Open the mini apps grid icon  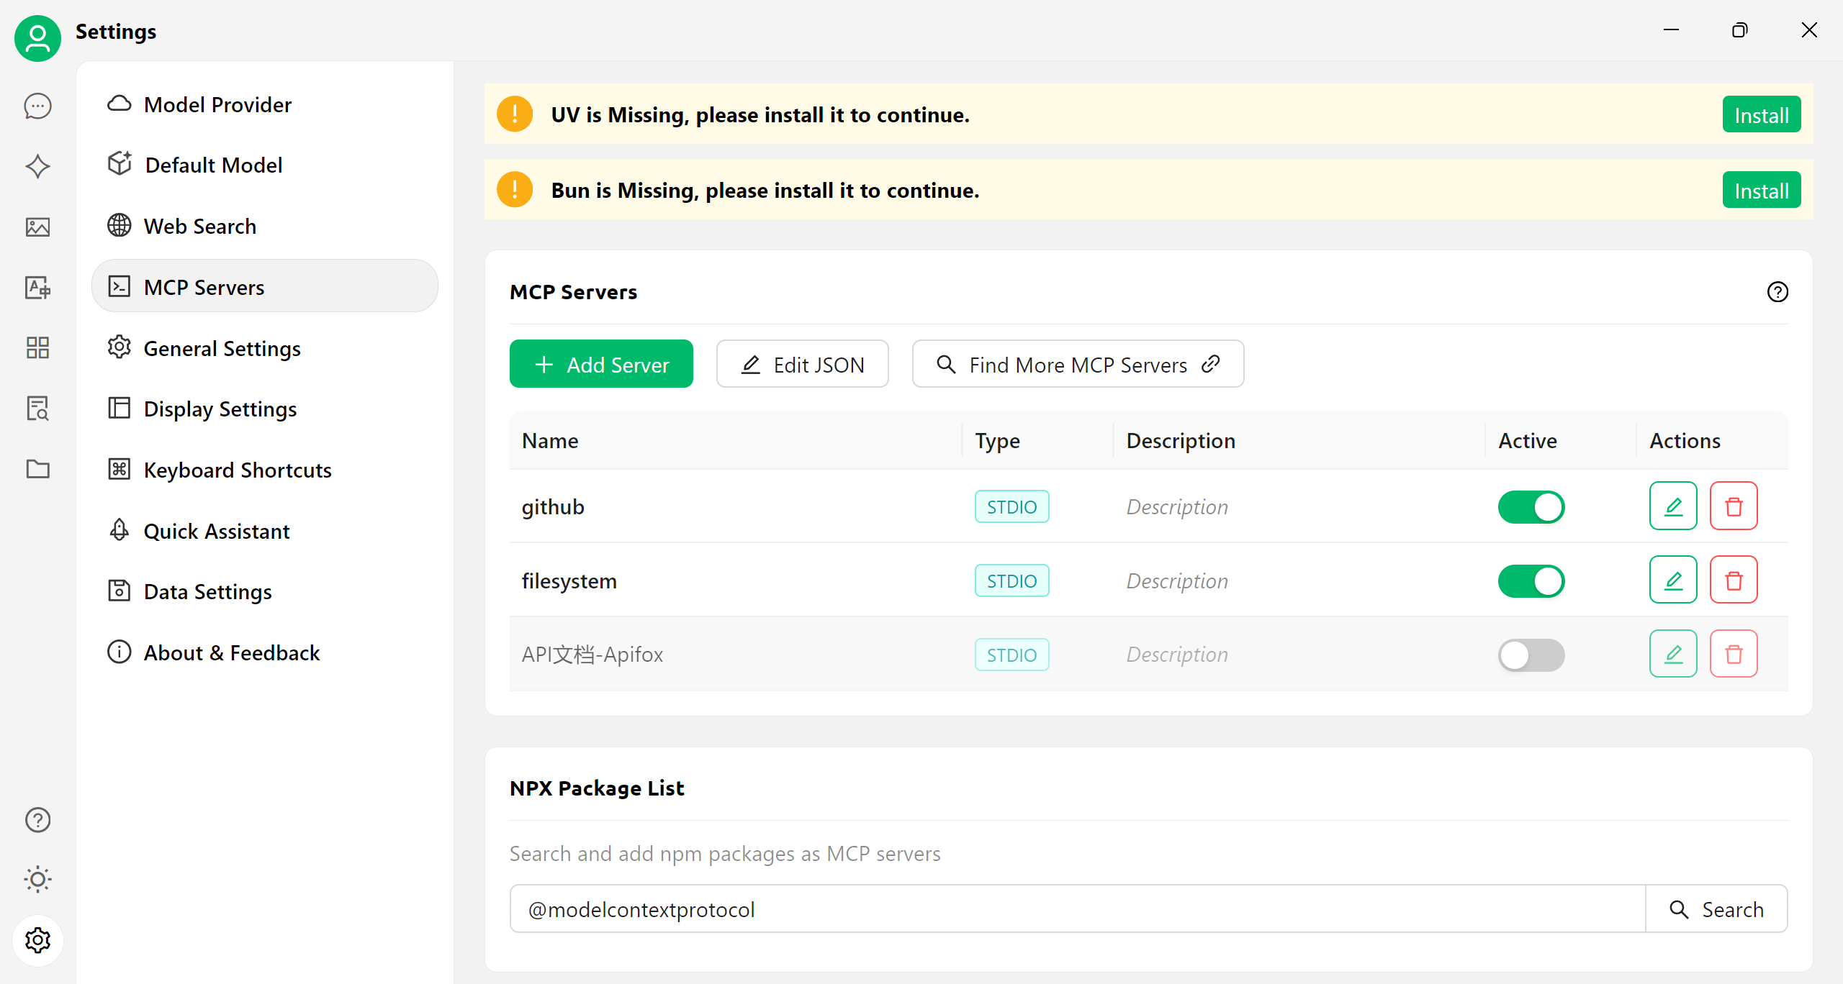37,348
